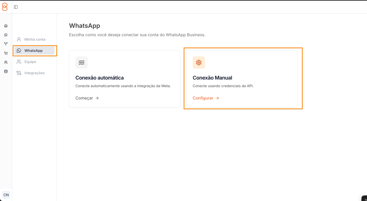Click the waves icon on Conexão automática card

[81, 62]
